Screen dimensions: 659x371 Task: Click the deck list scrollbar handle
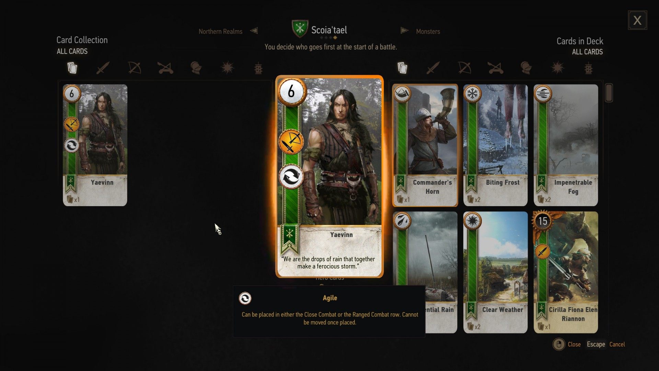[x=609, y=93]
